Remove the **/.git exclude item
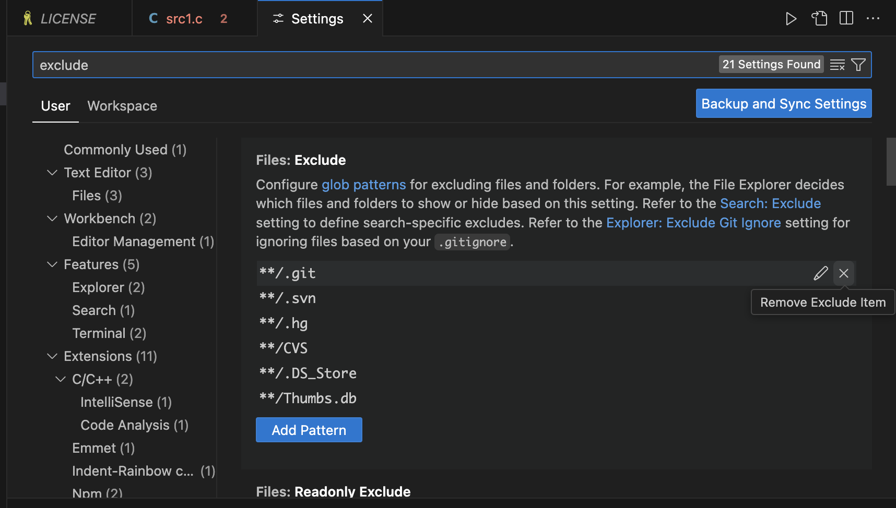 [x=843, y=273]
